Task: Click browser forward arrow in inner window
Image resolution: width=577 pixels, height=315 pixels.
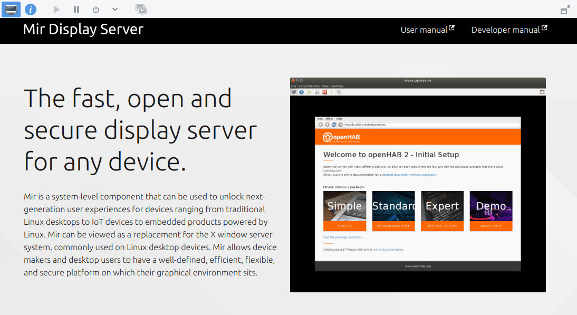Action: point(327,125)
